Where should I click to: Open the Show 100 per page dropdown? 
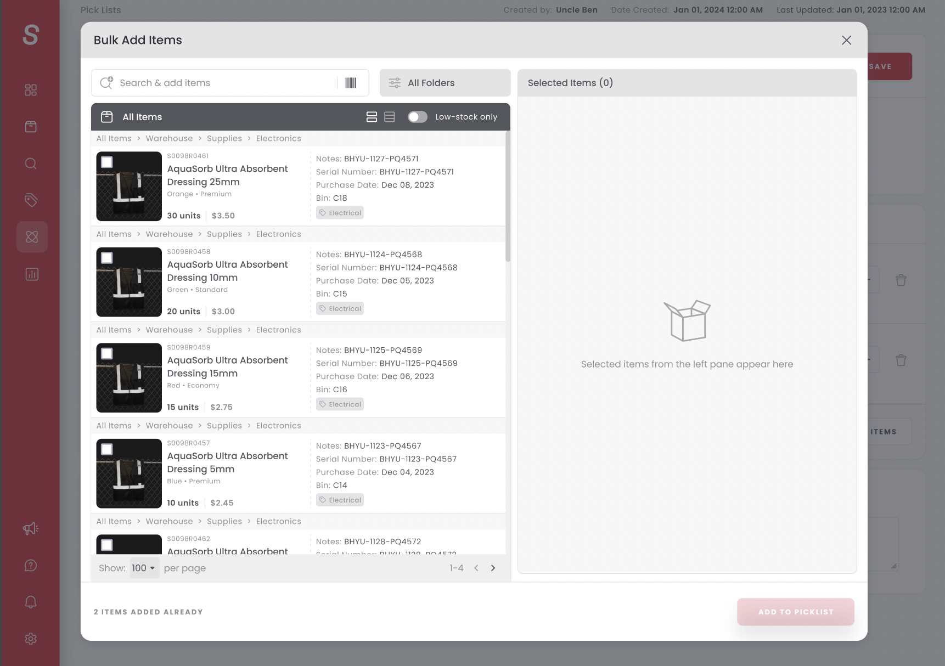tap(144, 568)
